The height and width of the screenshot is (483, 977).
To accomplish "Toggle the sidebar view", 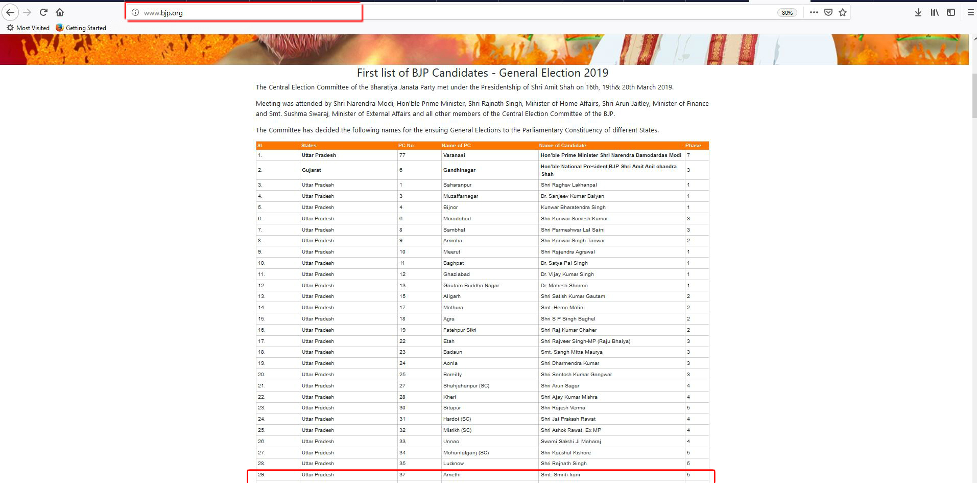I will (951, 12).
